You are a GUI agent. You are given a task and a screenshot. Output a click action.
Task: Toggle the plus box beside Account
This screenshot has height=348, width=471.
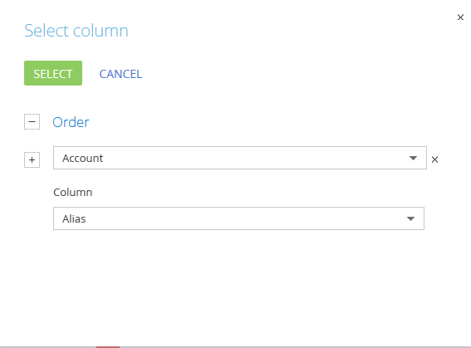32,159
